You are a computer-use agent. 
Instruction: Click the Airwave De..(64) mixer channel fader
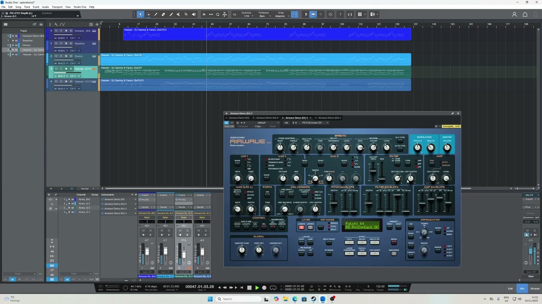point(147,252)
